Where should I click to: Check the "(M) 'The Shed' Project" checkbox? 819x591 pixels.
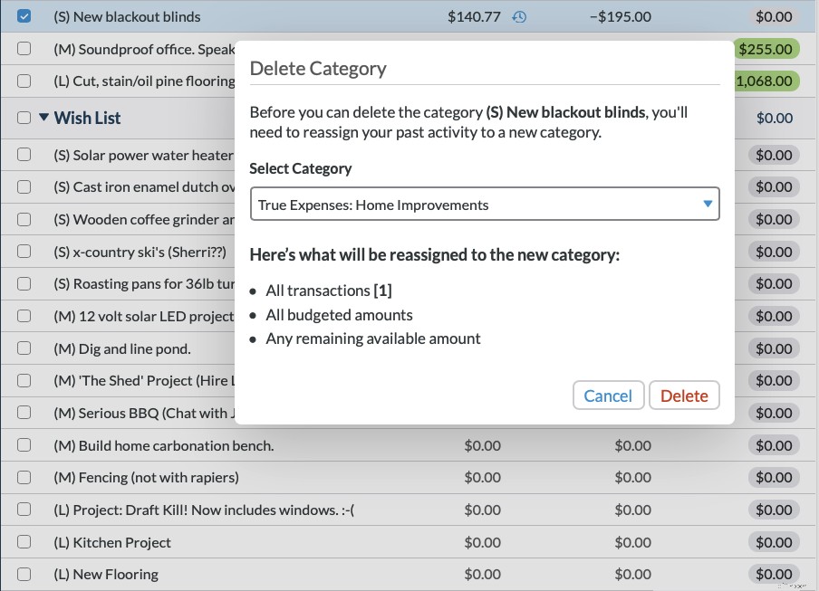24,380
